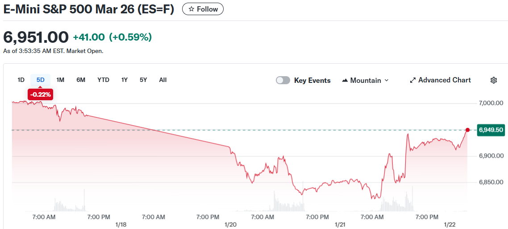Show the YTD range
Viewport: 508px width, 229px height.
103,80
